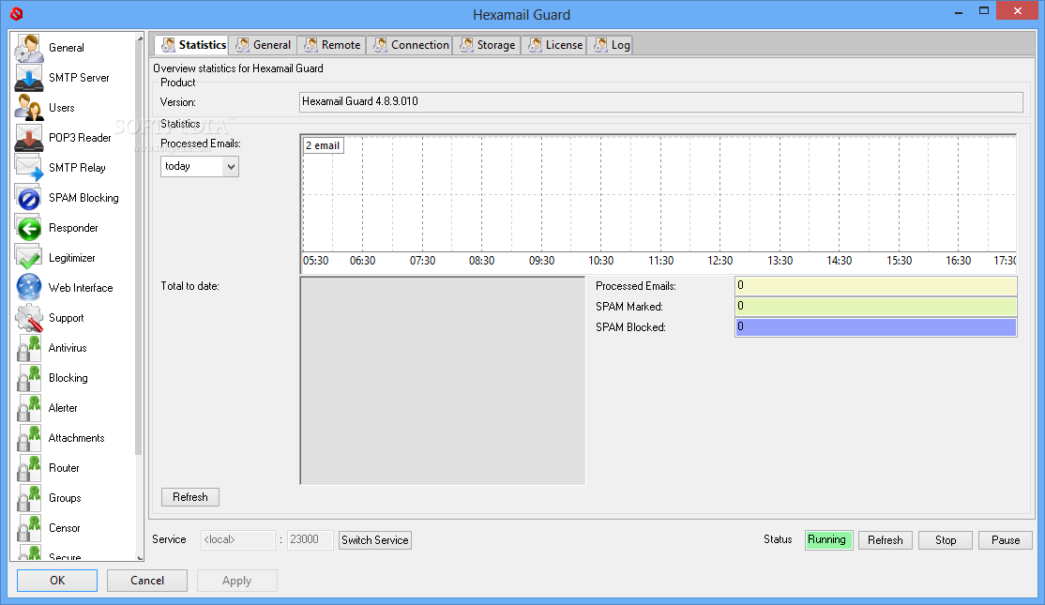Switch to the Storage tab label

click(496, 45)
